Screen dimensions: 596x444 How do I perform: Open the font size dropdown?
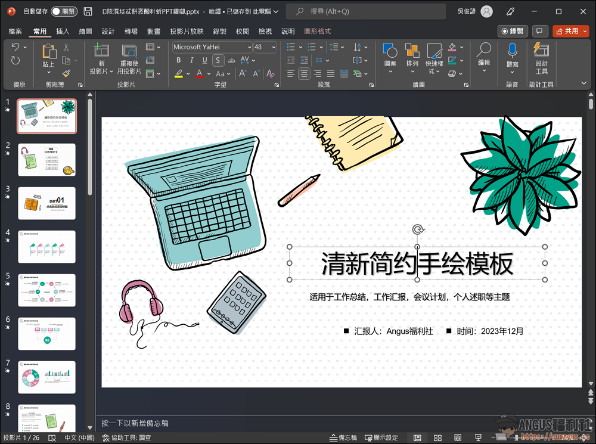click(274, 47)
